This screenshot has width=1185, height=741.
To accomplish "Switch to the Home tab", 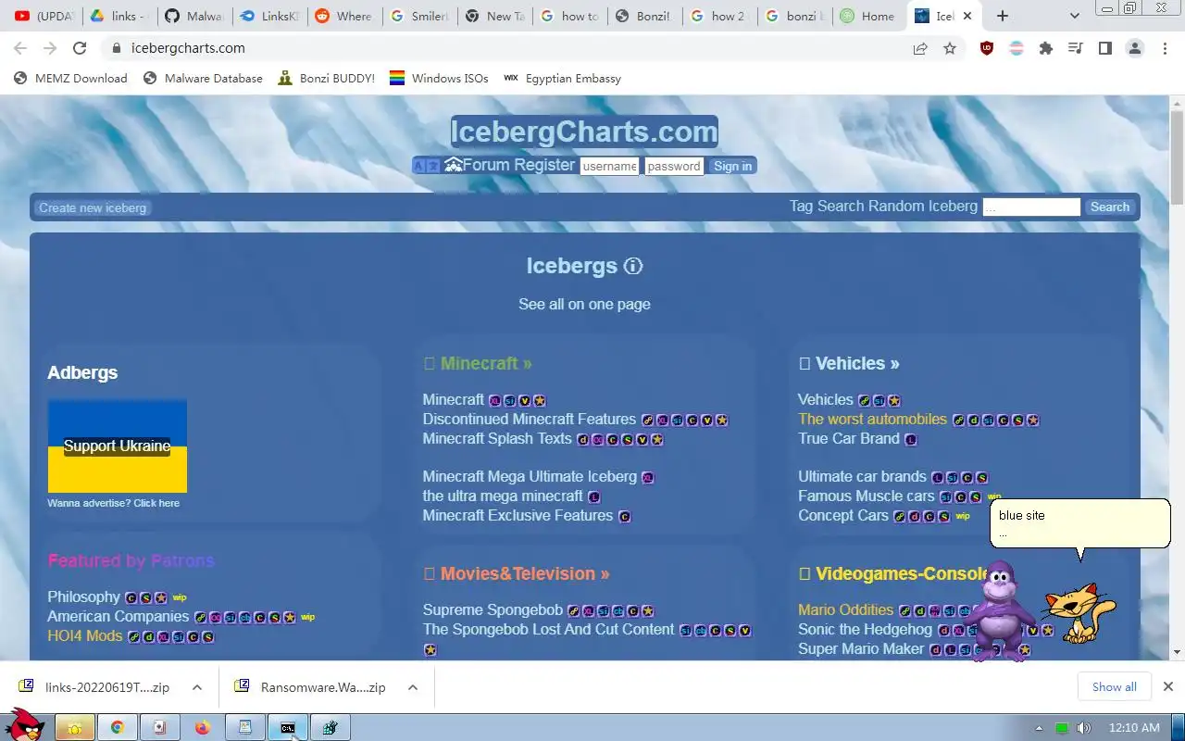I will (867, 16).
